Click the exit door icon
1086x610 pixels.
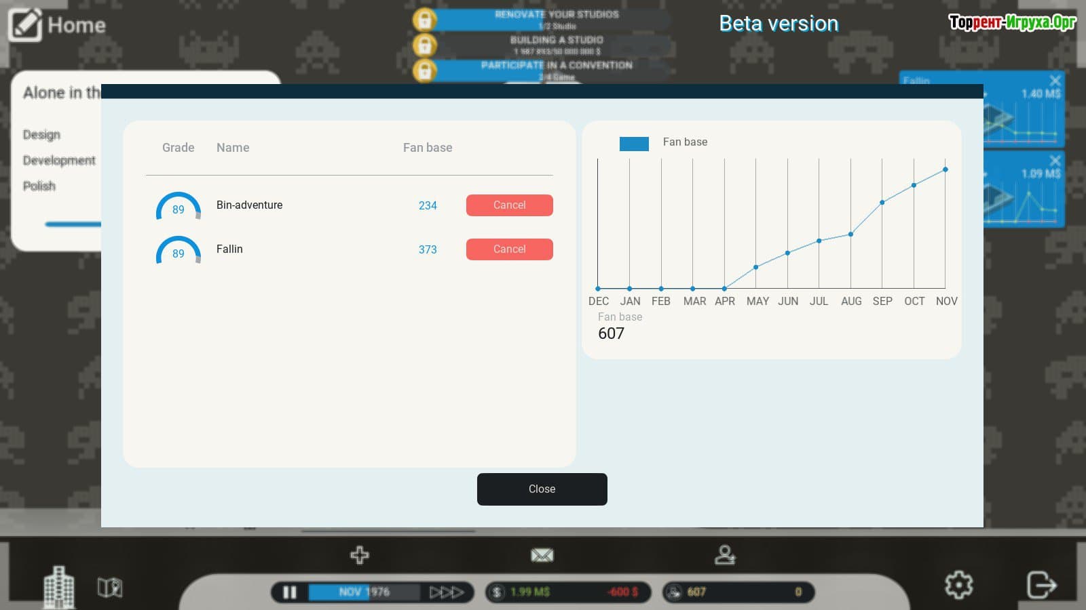(x=1041, y=584)
